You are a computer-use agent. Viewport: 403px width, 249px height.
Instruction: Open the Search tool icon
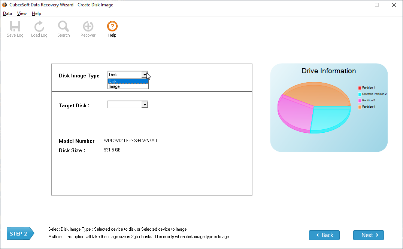click(x=63, y=27)
